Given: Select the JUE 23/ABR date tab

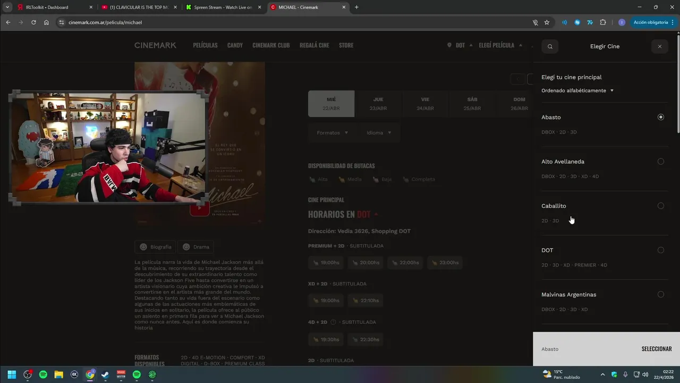Looking at the screenshot, I should pyautogui.click(x=378, y=104).
